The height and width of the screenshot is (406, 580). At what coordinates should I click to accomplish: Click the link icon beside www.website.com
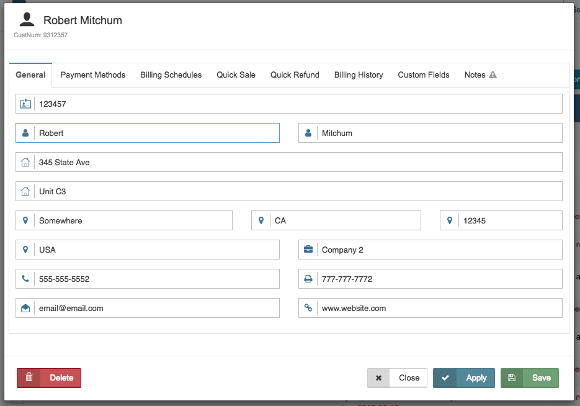[308, 308]
